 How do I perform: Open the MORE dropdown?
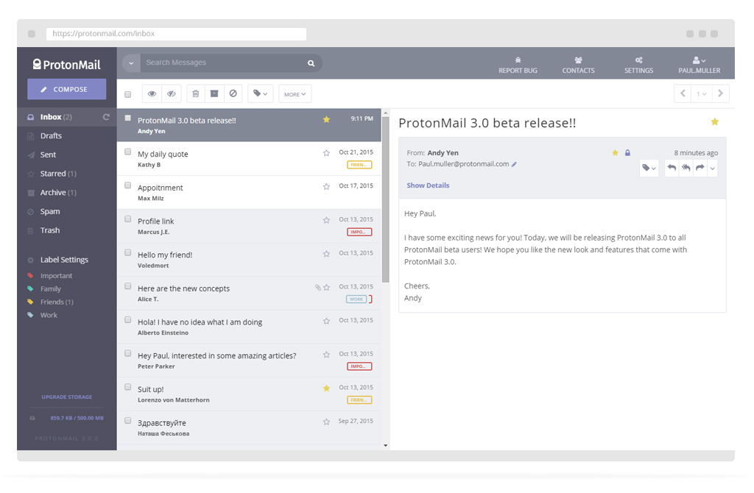point(294,93)
